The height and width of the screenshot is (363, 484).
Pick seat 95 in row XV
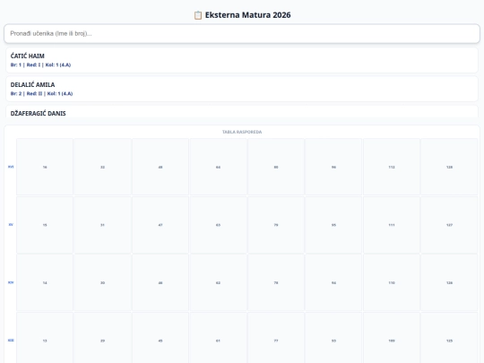333,225
